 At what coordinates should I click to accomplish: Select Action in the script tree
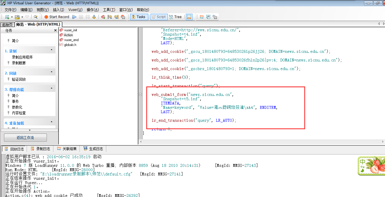[x=66, y=35]
